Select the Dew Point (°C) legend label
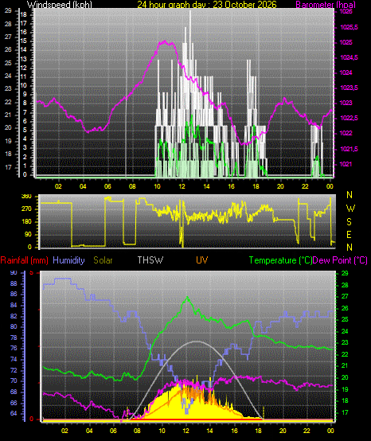 point(340,260)
